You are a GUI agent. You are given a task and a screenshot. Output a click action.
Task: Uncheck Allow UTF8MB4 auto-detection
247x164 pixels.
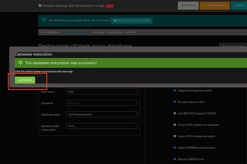click(175, 148)
